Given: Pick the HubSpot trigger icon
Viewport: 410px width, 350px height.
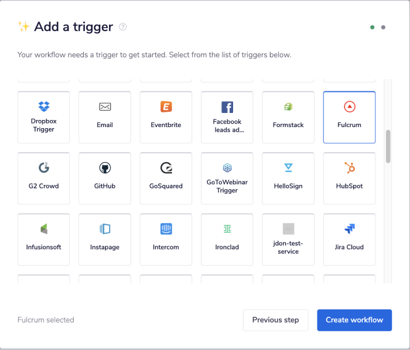Looking at the screenshot, I should point(349,168).
